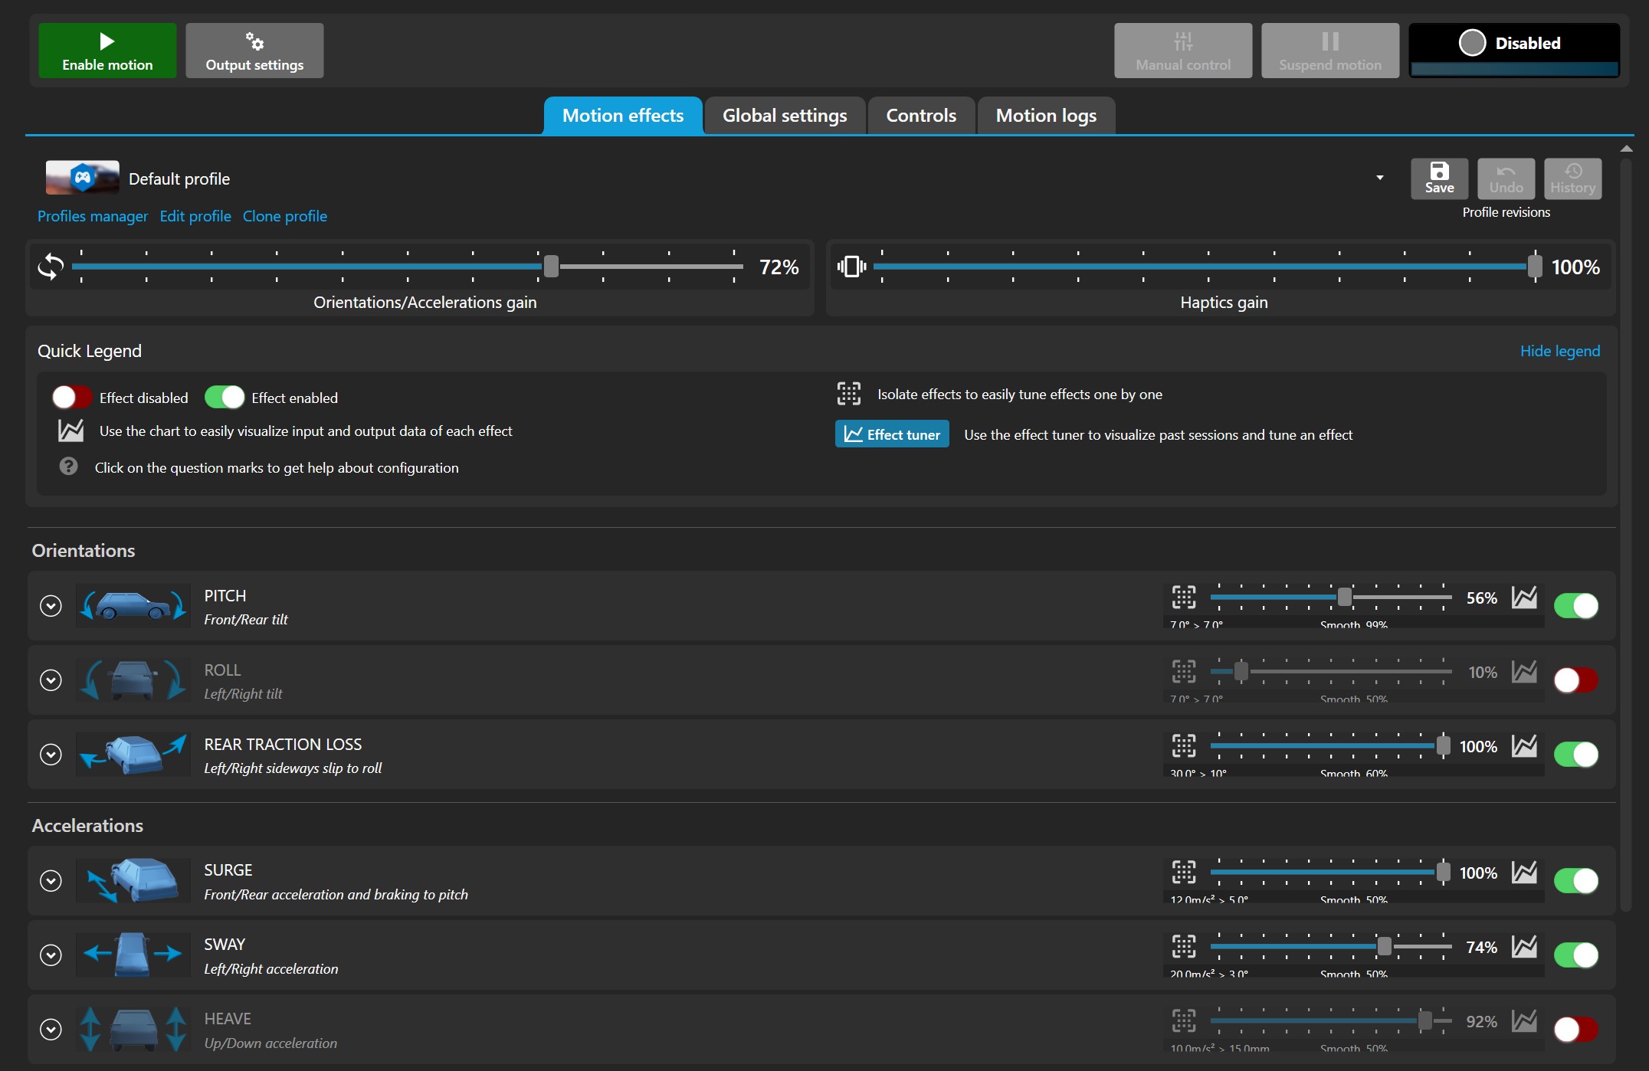Open the chart icon for SURGE effect
The height and width of the screenshot is (1071, 1649).
[1524, 872]
